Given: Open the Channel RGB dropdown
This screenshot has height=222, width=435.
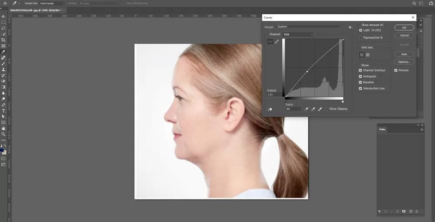Looking at the screenshot, I should point(298,34).
